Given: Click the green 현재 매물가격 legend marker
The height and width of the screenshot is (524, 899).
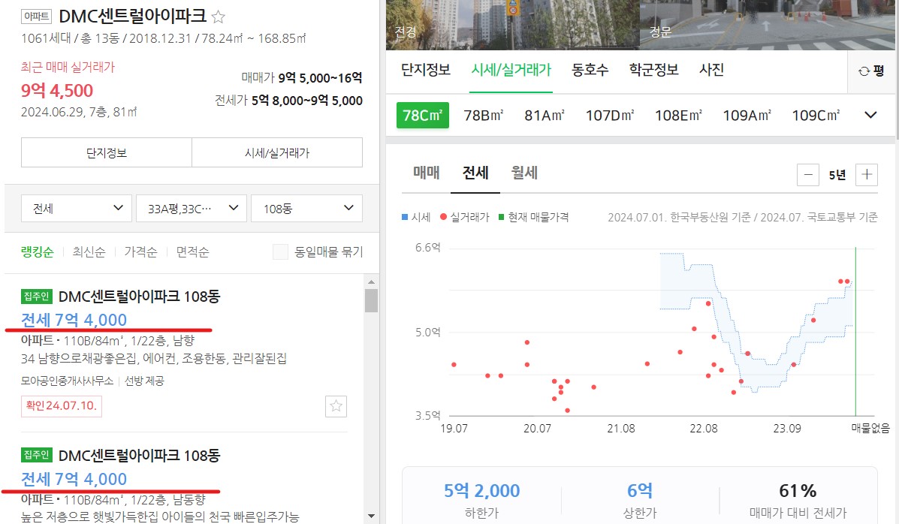Looking at the screenshot, I should pyautogui.click(x=502, y=217).
